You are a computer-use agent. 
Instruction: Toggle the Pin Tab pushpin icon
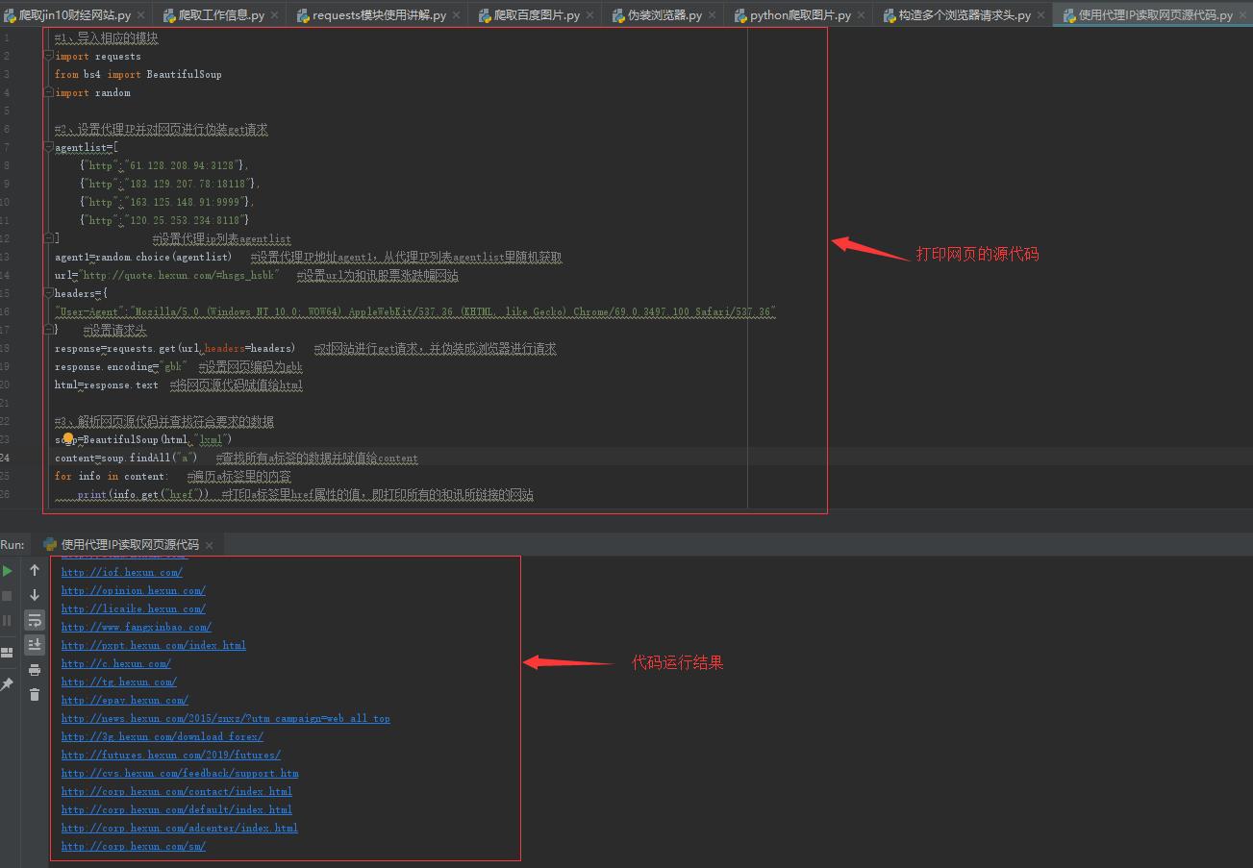click(8, 684)
